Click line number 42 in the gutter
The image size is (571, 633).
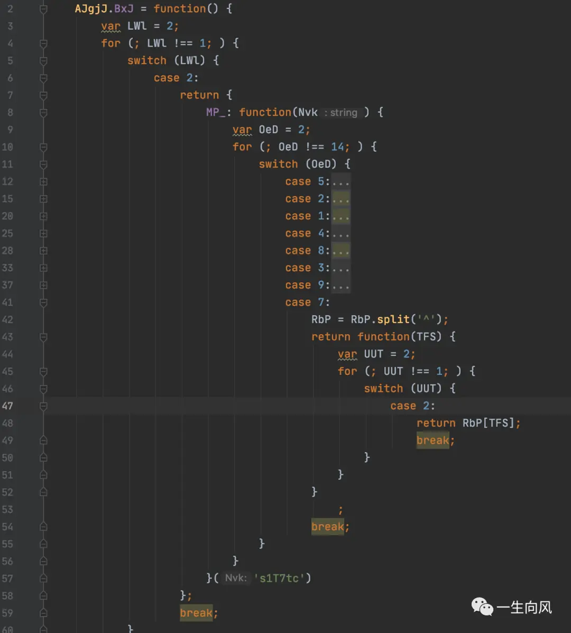tap(8, 320)
